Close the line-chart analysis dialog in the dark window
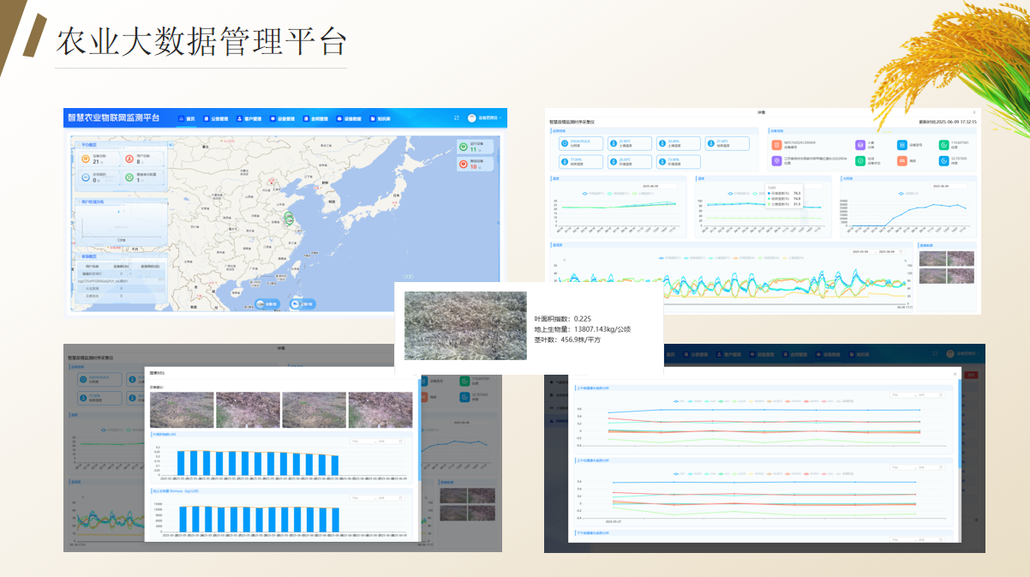Image resolution: width=1030 pixels, height=577 pixels. pyautogui.click(x=955, y=374)
